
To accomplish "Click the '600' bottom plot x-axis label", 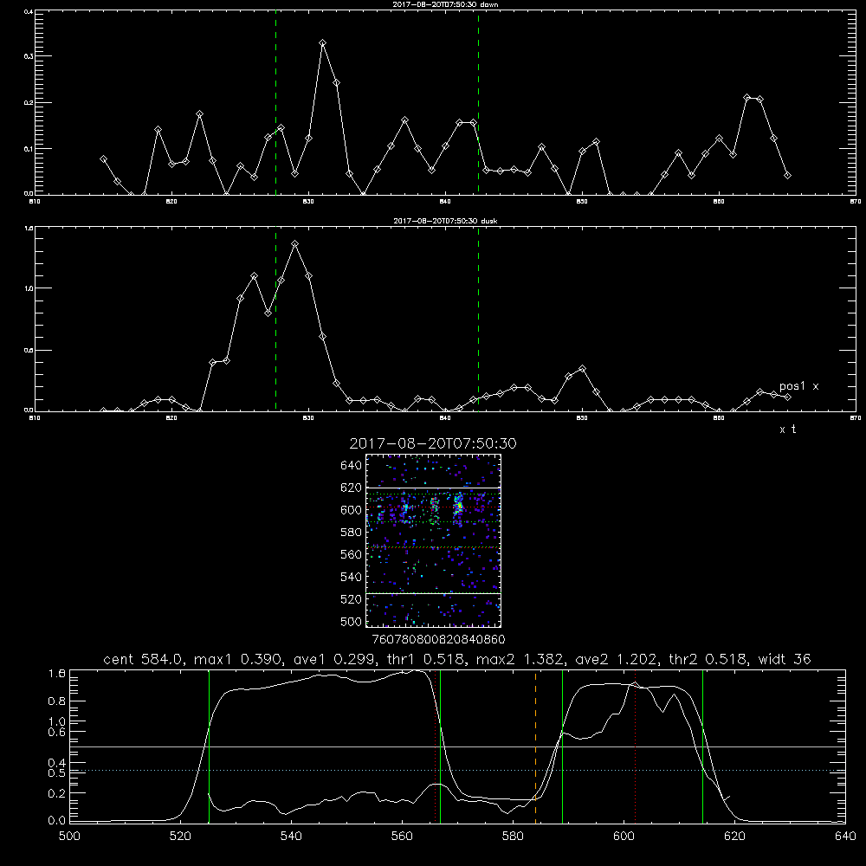I will pos(624,836).
